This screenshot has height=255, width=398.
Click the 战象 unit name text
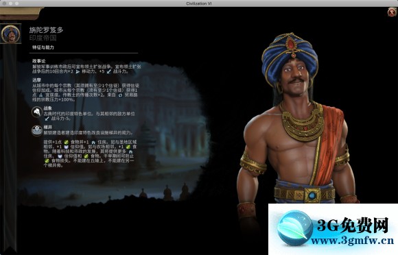coord(48,108)
